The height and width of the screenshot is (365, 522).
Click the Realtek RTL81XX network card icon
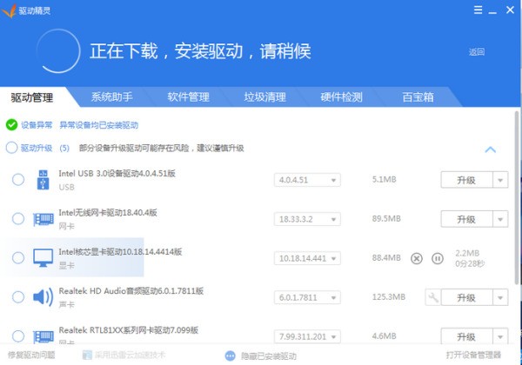click(x=43, y=336)
